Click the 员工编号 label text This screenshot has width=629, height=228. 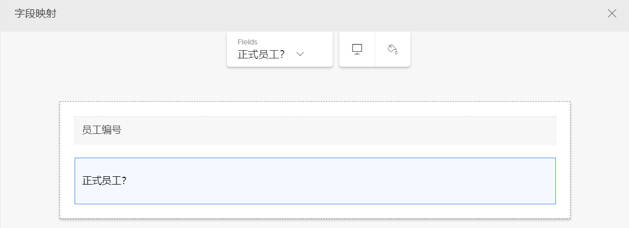(102, 130)
